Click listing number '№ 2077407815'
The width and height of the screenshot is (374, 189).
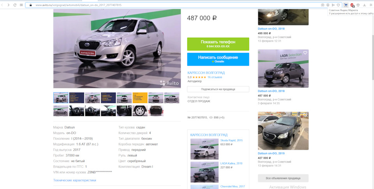198,117
